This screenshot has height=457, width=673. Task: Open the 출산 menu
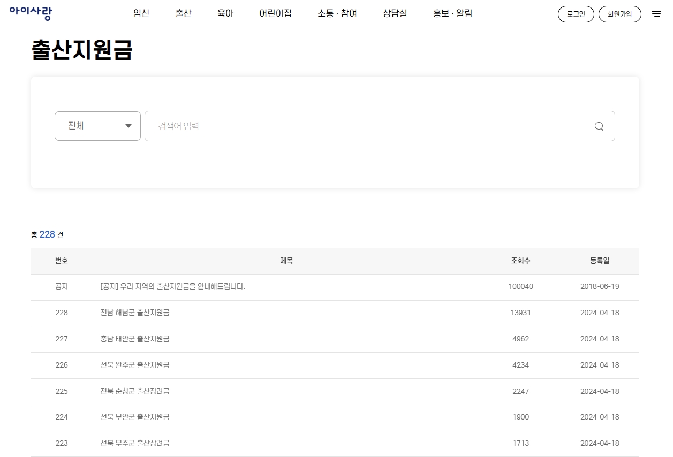[184, 13]
